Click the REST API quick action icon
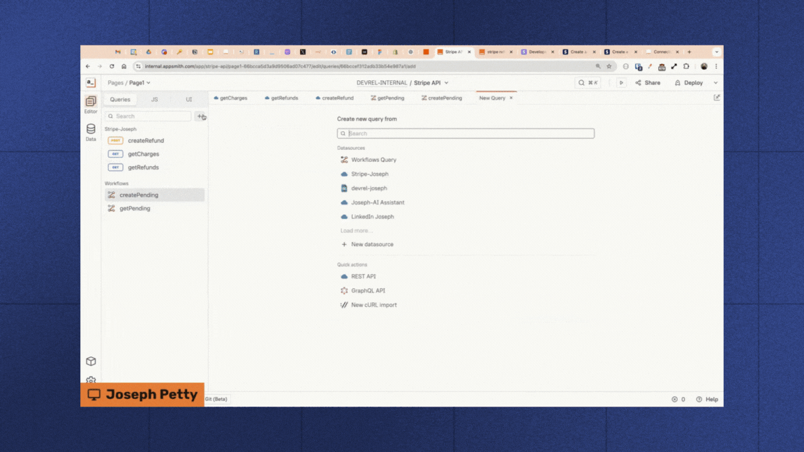Screen dimensions: 804x452 coord(343,276)
